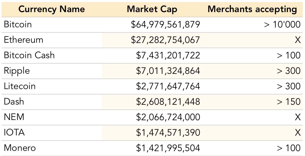This screenshot has width=305, height=156.
Task: Select the Dash currency cell
Action: (x=14, y=102)
